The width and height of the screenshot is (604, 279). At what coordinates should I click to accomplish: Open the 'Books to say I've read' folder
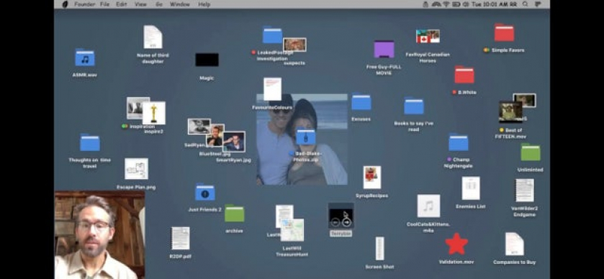[414, 106]
